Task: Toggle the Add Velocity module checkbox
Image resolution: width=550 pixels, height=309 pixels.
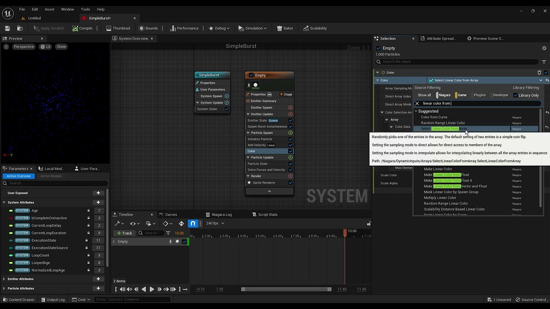Action: tap(290, 145)
